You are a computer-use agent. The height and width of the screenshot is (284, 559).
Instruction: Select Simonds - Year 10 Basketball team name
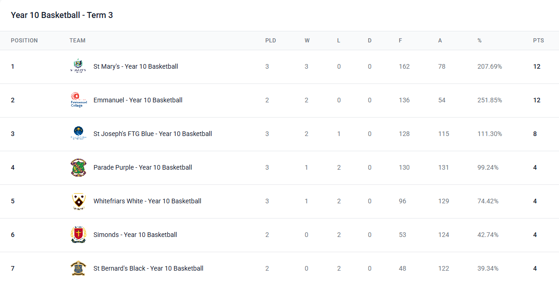[x=135, y=235]
